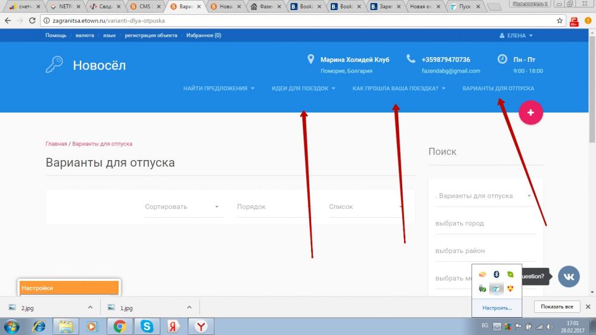Click the fazendabg@gmail.com email
This screenshot has width=596, height=335.
pyautogui.click(x=451, y=71)
